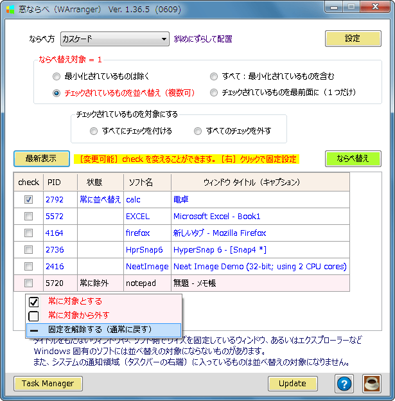The height and width of the screenshot is (401, 395).
Task: Open the ならべ方 カスケード dropdown
Action: coord(115,39)
